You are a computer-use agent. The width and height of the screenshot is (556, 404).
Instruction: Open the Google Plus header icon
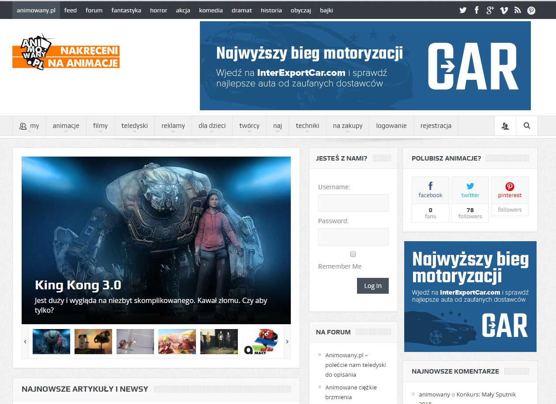[490, 10]
